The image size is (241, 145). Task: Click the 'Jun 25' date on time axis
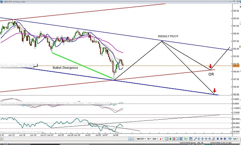tap(61, 135)
